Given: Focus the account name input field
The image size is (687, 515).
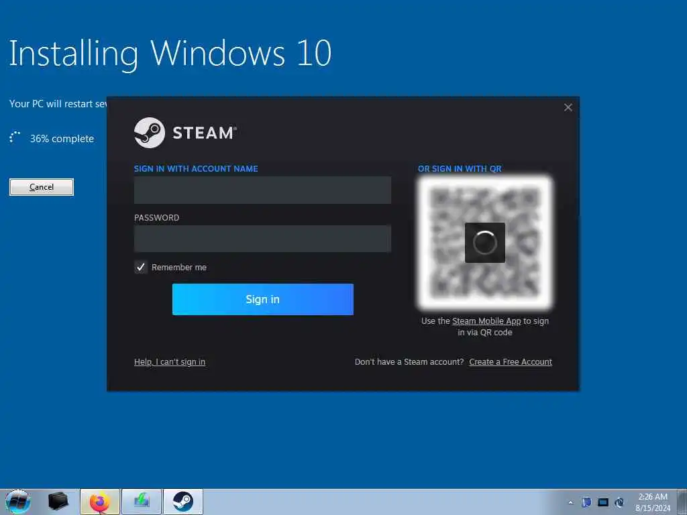Looking at the screenshot, I should pyautogui.click(x=262, y=190).
